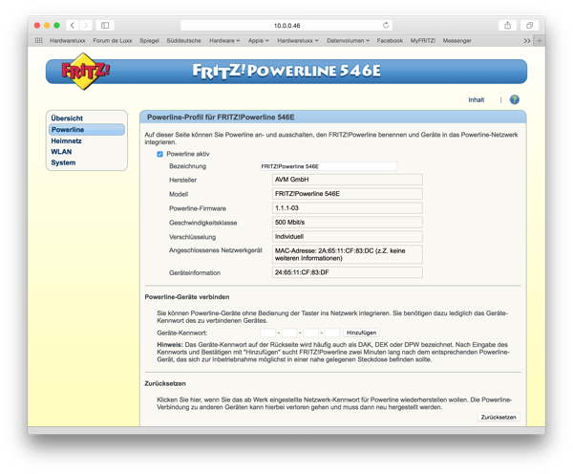
Task: Open the Süddeutsche bookmark
Action: 183,40
